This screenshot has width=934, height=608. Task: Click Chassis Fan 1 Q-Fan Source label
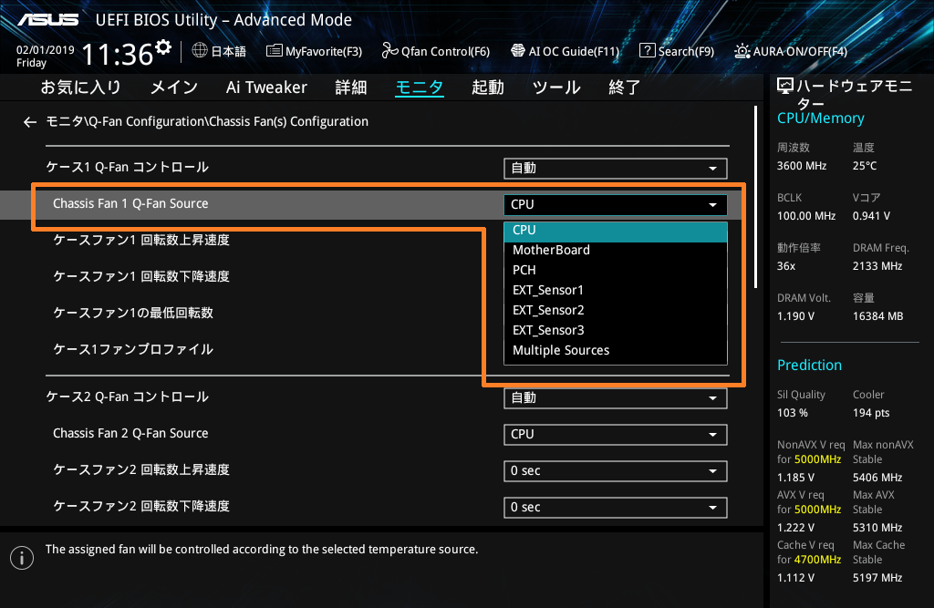[130, 203]
